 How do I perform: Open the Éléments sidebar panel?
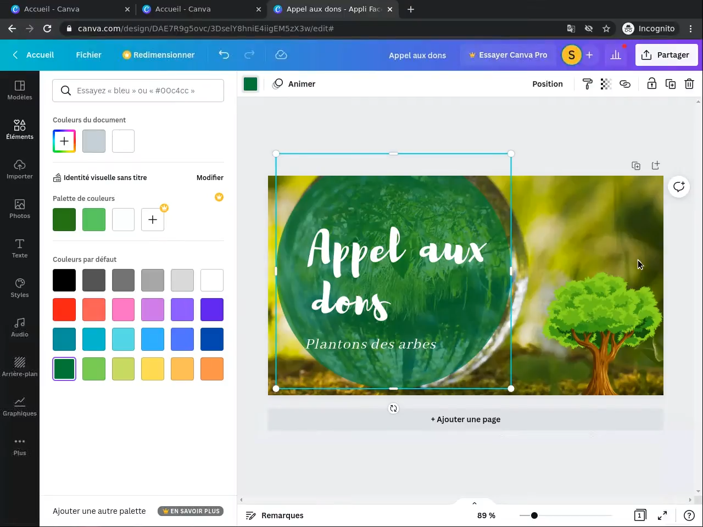[20, 130]
